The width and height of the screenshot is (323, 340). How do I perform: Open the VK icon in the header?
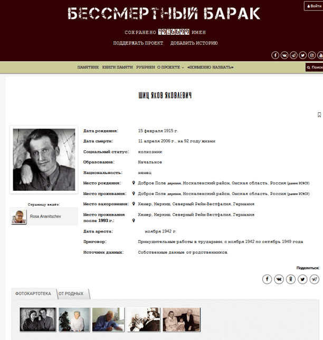click(284, 55)
